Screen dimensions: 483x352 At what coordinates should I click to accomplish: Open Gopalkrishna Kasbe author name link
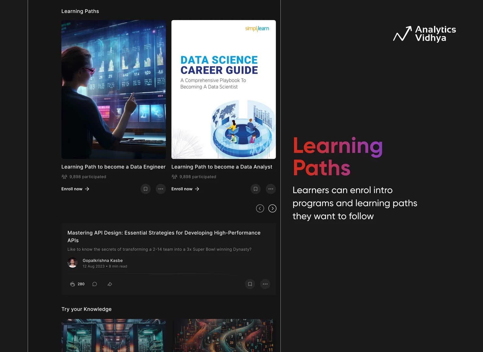pos(103,260)
